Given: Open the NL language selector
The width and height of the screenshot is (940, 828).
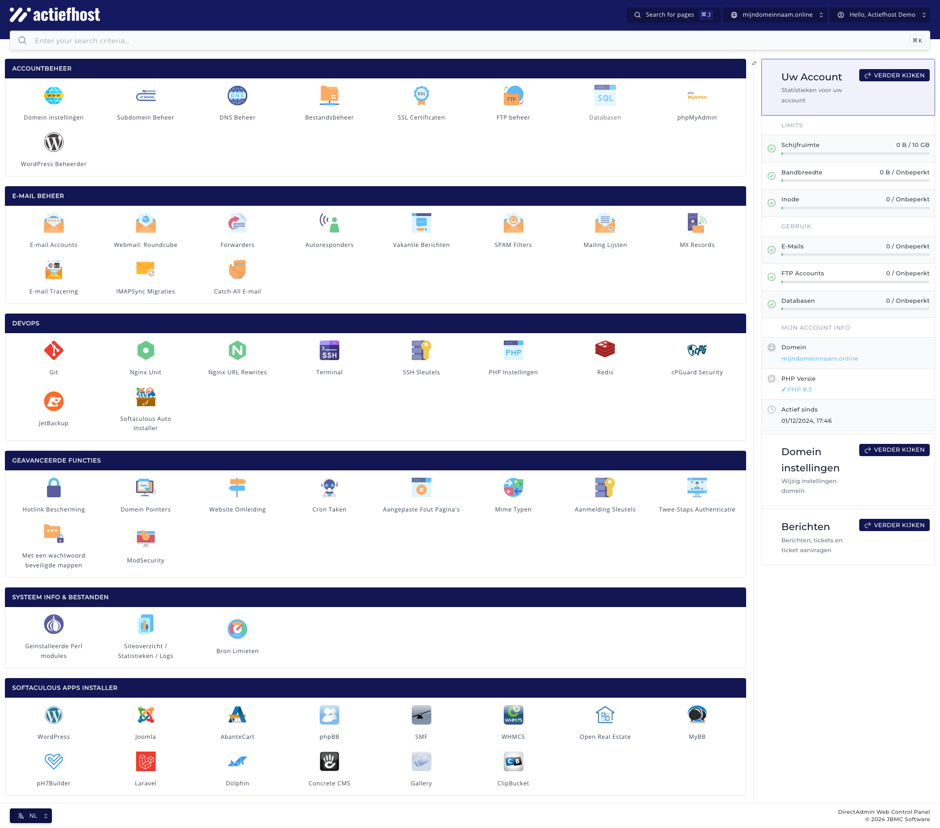Looking at the screenshot, I should tap(31, 816).
